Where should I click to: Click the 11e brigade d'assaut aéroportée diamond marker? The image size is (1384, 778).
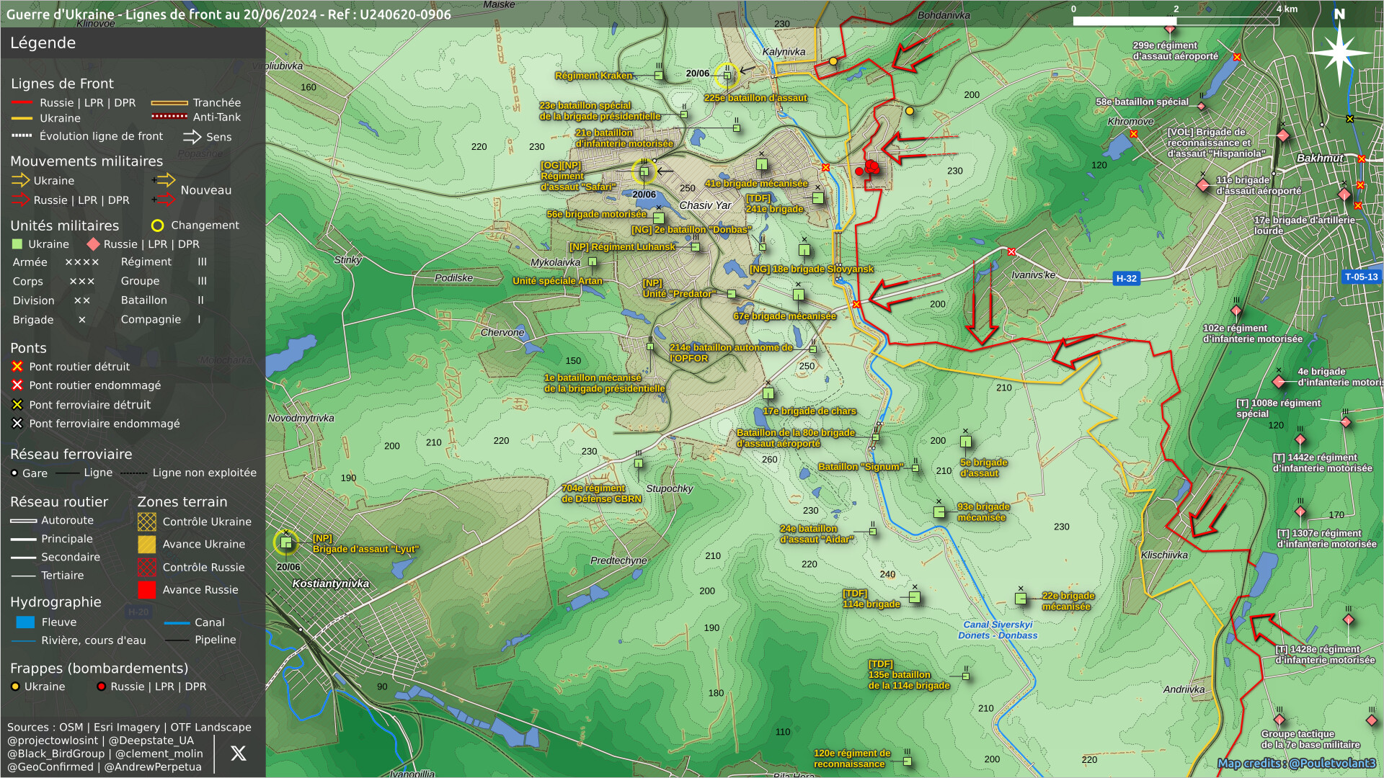[x=1203, y=185]
